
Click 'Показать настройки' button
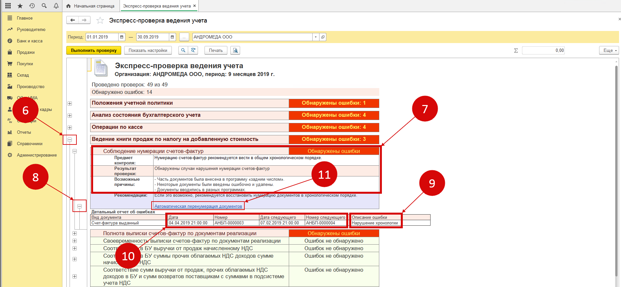tap(148, 50)
